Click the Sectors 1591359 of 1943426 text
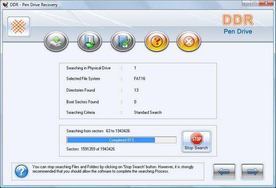Screen dimensions: 276x188 [90, 149]
